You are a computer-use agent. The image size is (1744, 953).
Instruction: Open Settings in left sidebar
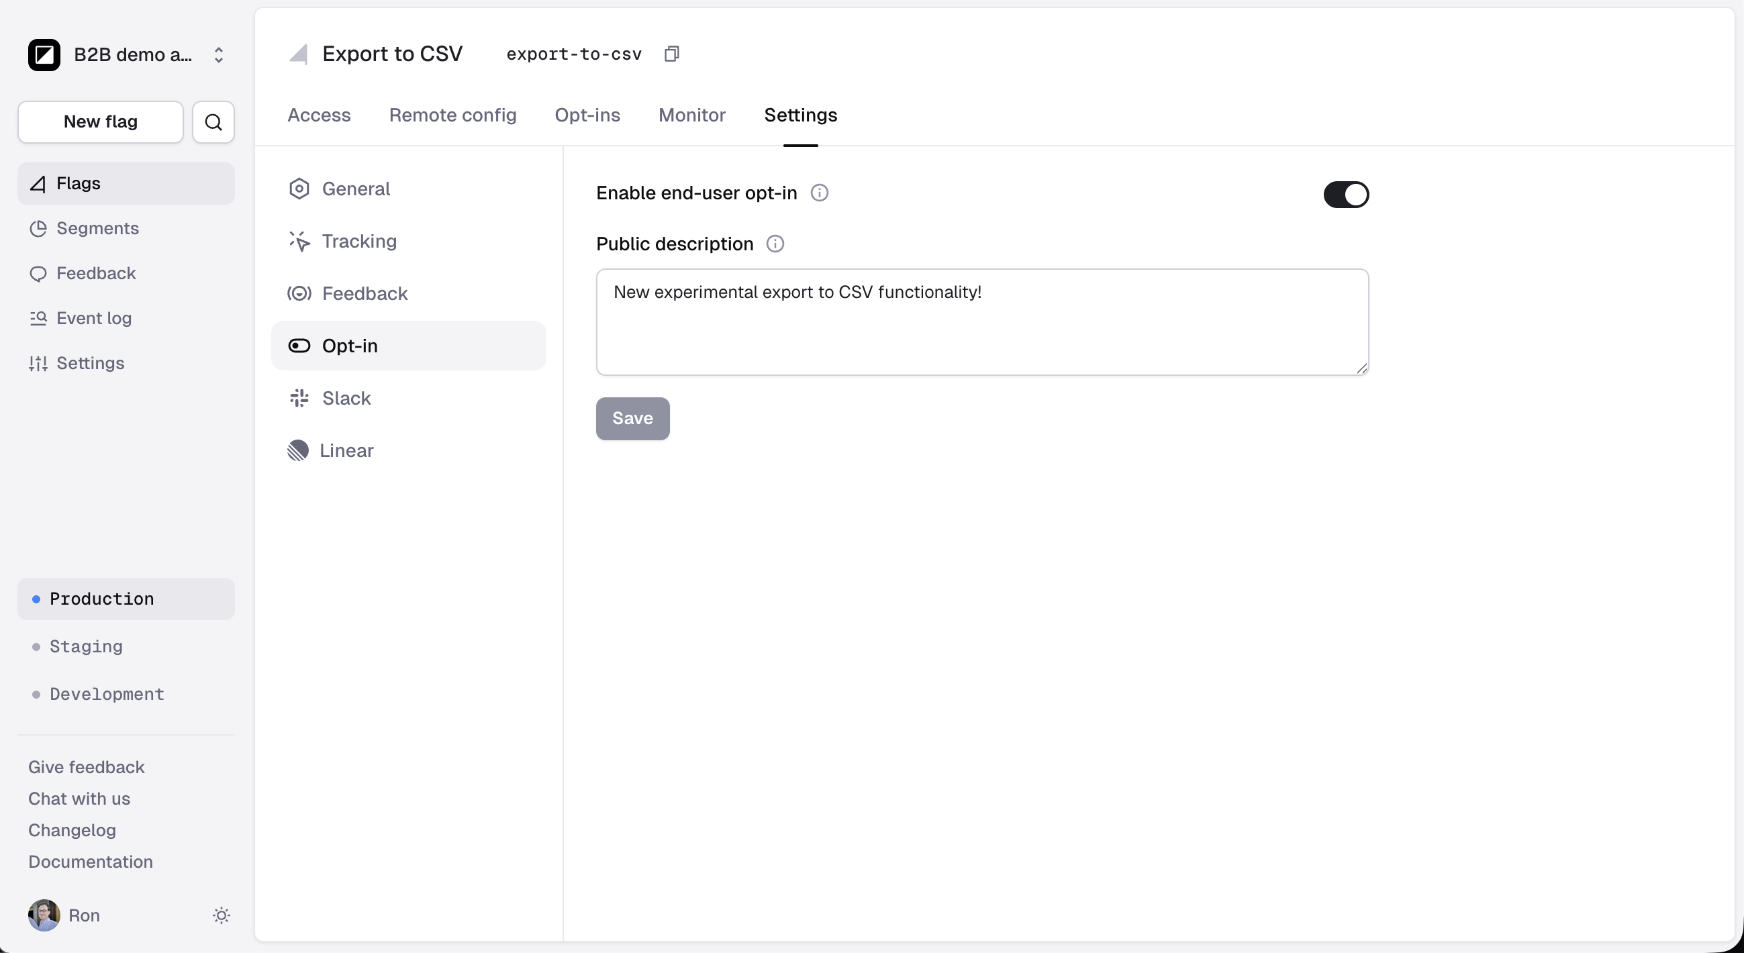[x=126, y=364]
